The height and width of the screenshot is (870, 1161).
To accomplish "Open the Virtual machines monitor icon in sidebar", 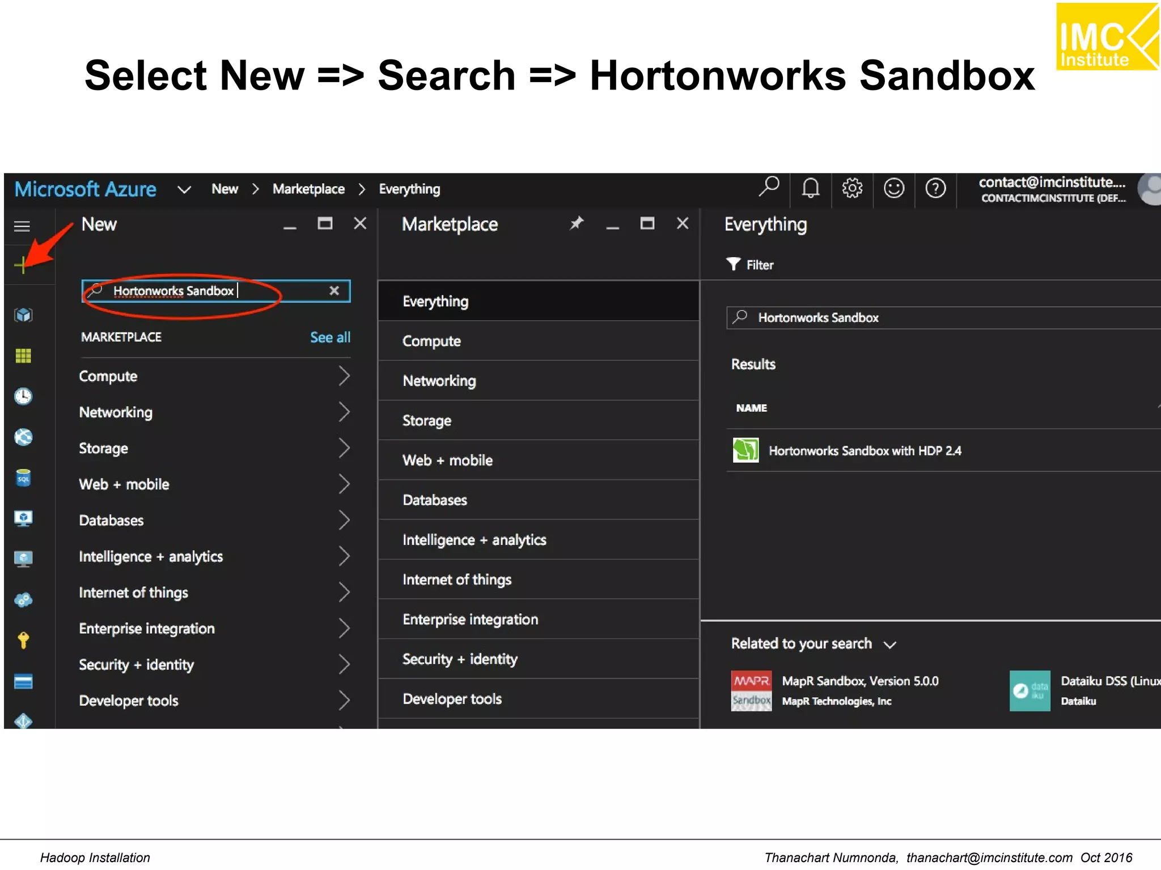I will tap(23, 518).
